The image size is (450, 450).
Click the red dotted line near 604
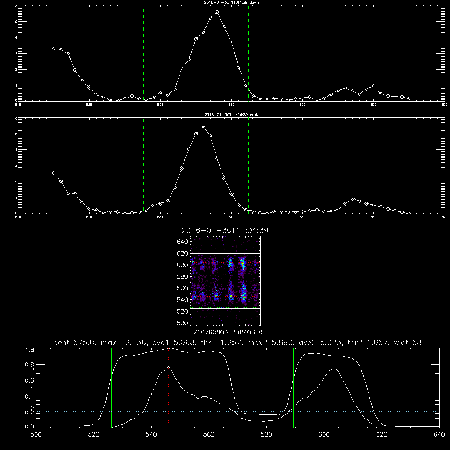click(x=336, y=388)
